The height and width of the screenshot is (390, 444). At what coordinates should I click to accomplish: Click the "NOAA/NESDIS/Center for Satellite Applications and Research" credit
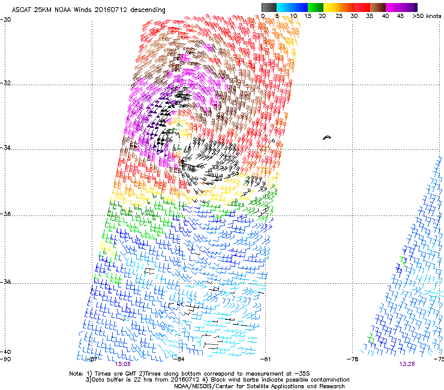pyautogui.click(x=259, y=386)
